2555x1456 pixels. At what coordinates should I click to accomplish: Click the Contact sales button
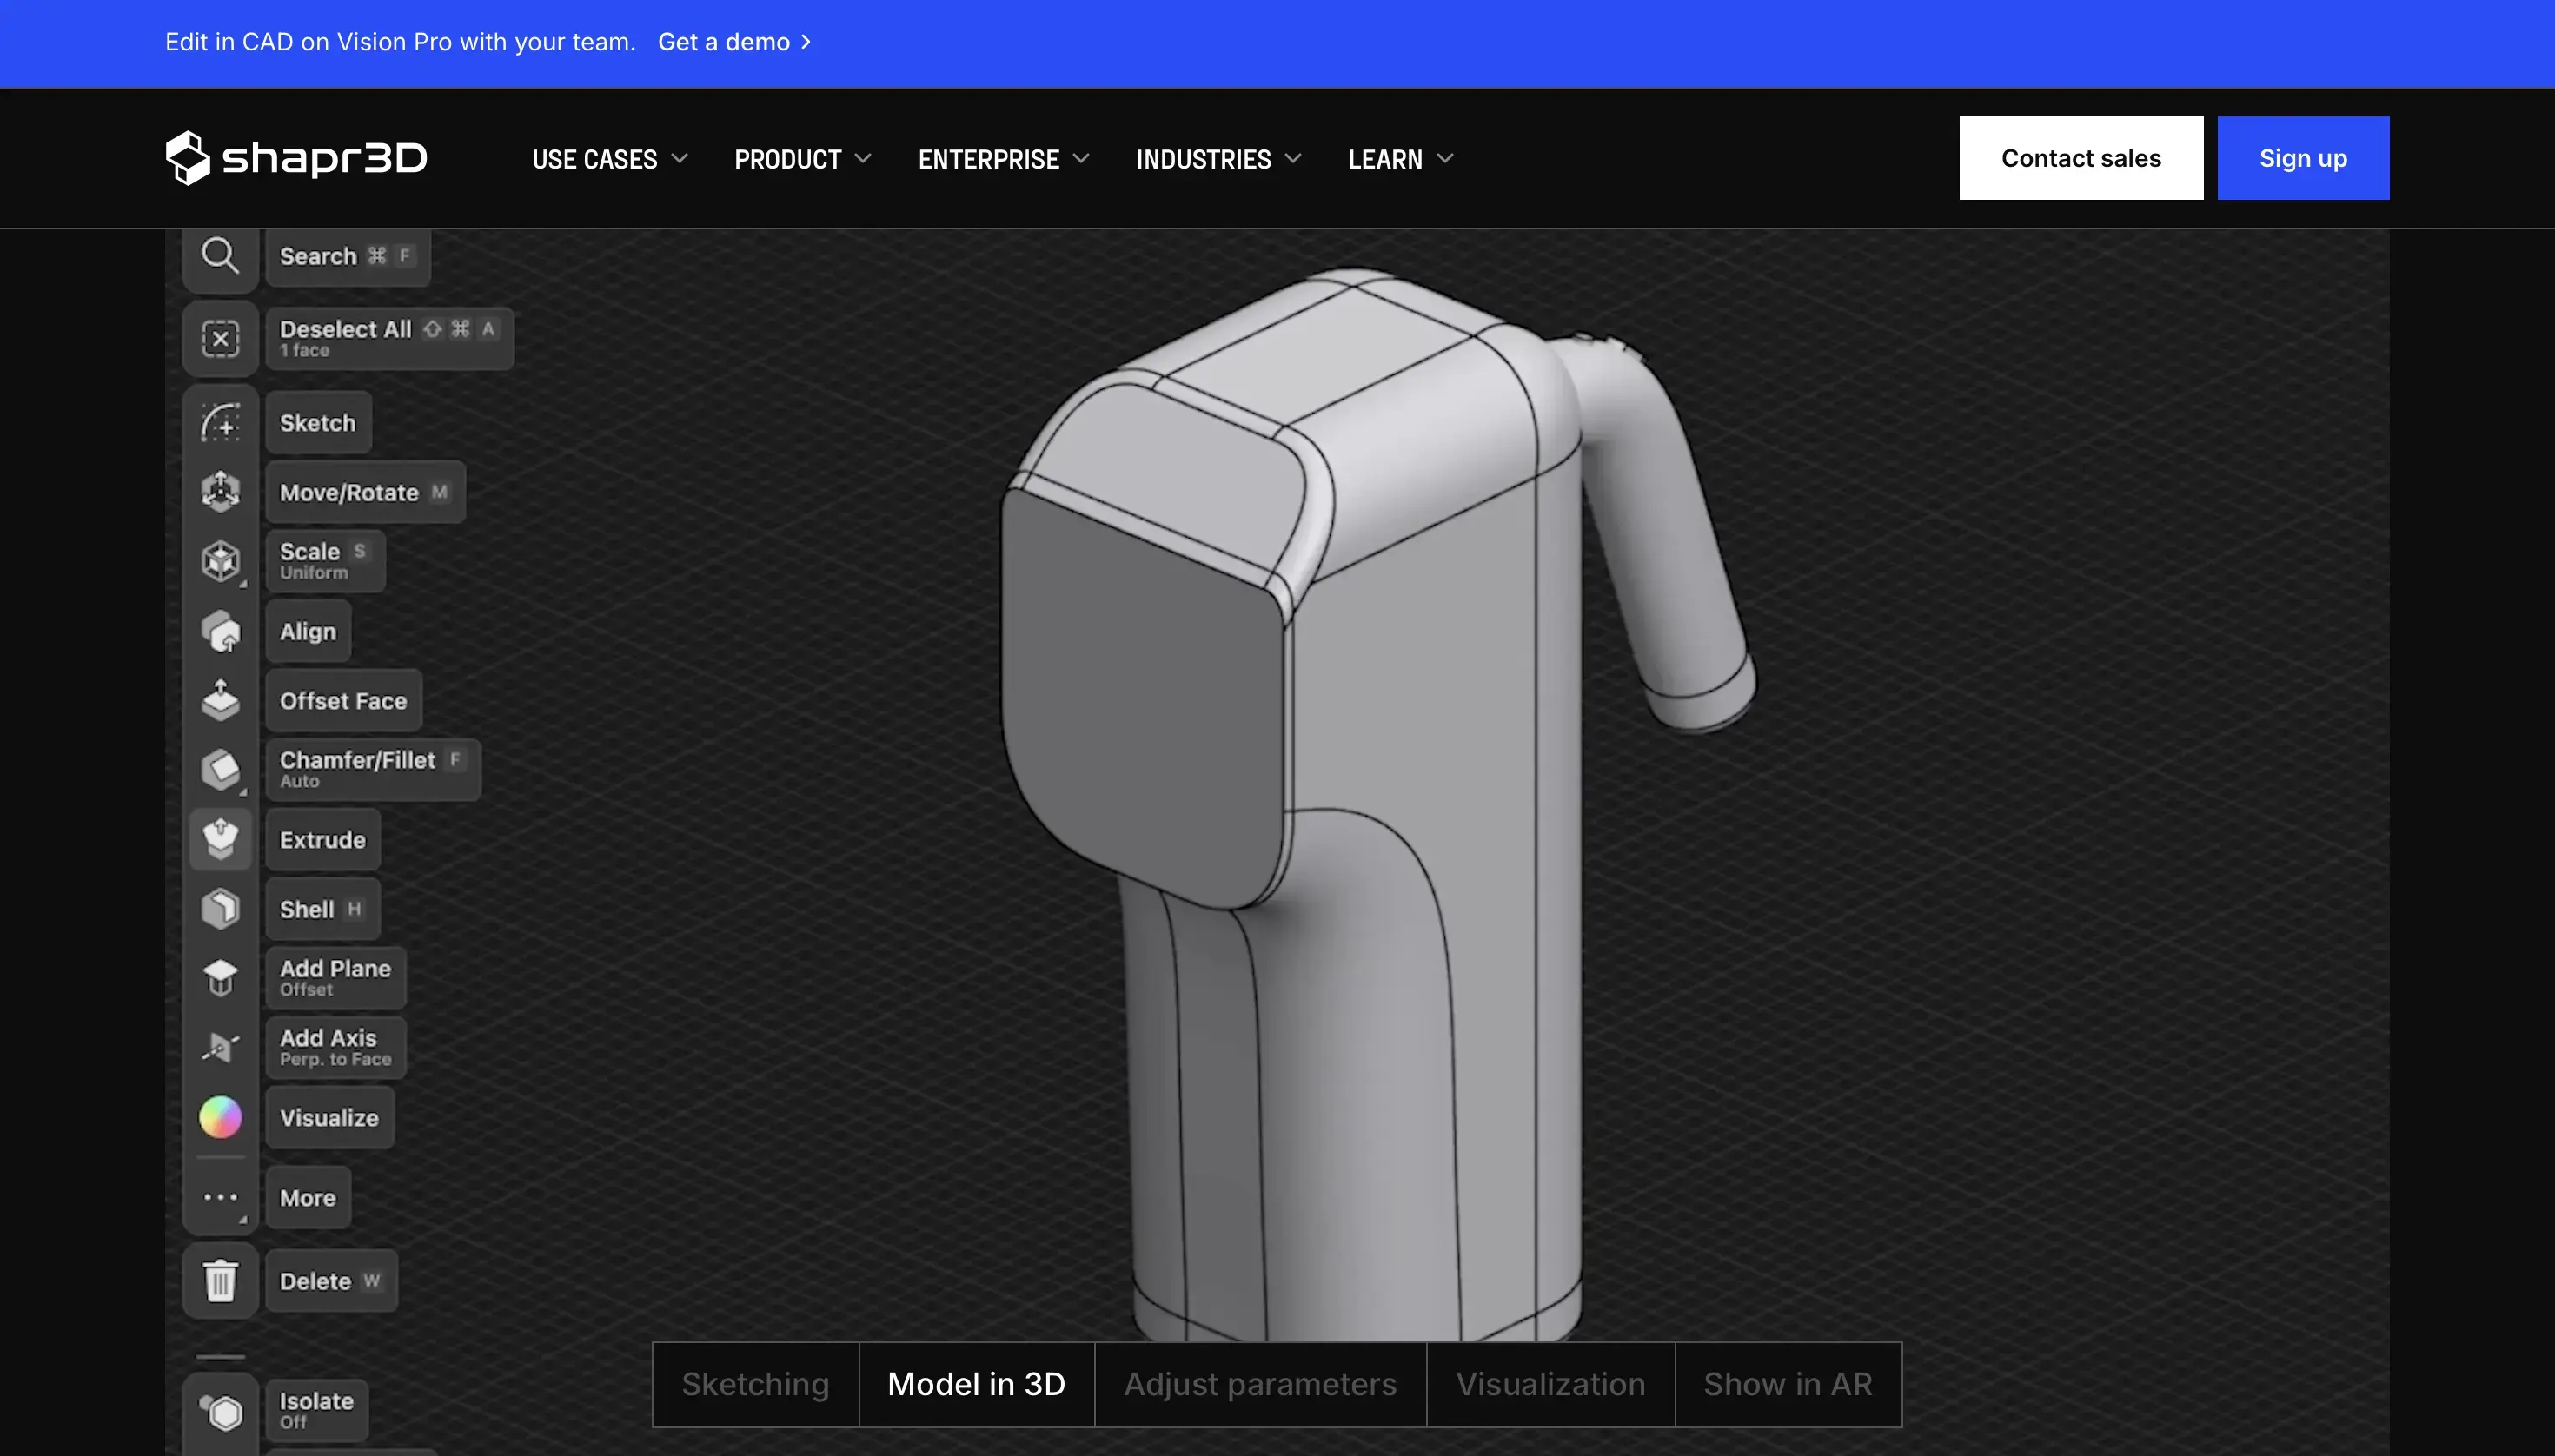click(x=2080, y=157)
